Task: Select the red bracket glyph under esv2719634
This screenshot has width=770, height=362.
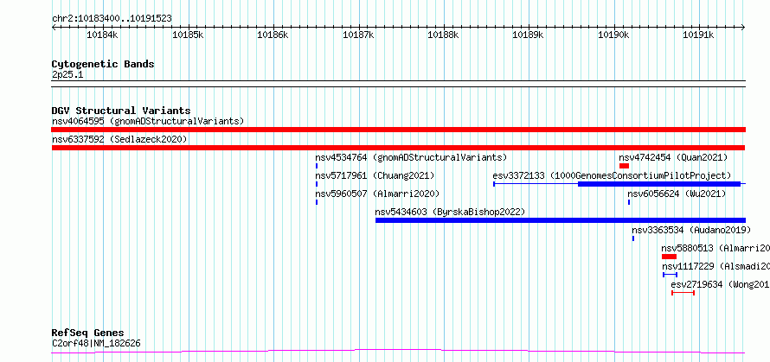Action: 683,293
